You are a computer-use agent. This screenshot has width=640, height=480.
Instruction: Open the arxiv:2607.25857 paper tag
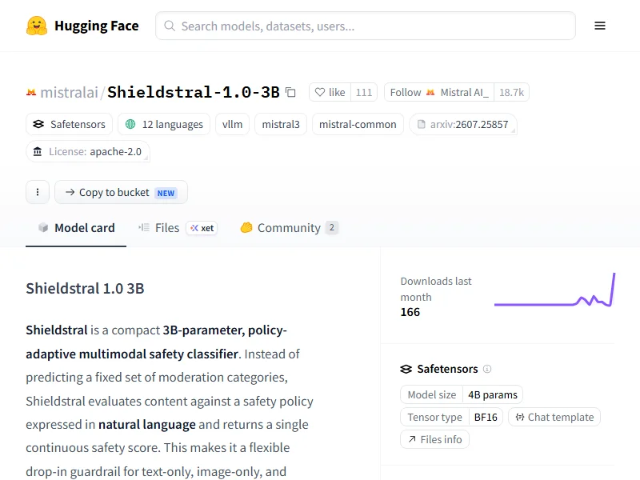click(463, 124)
